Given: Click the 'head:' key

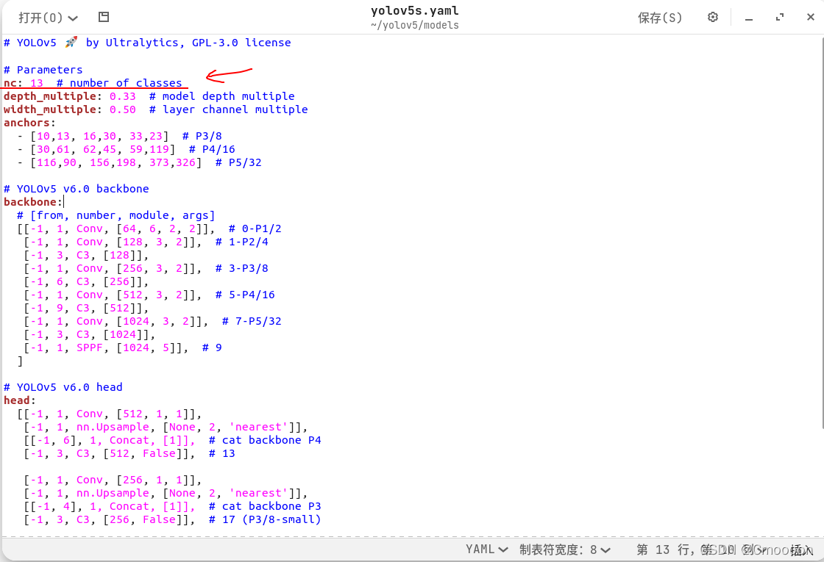Looking at the screenshot, I should 19,400.
